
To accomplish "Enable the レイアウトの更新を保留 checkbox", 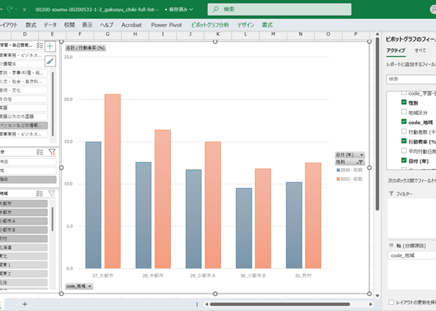I will tap(391, 302).
